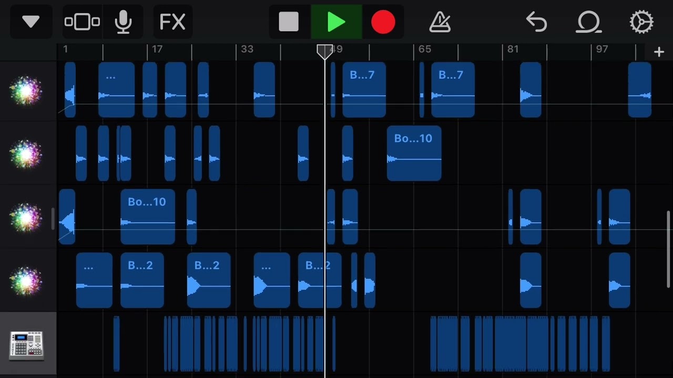Select the drum machine track icon
This screenshot has height=378, width=673.
point(26,345)
